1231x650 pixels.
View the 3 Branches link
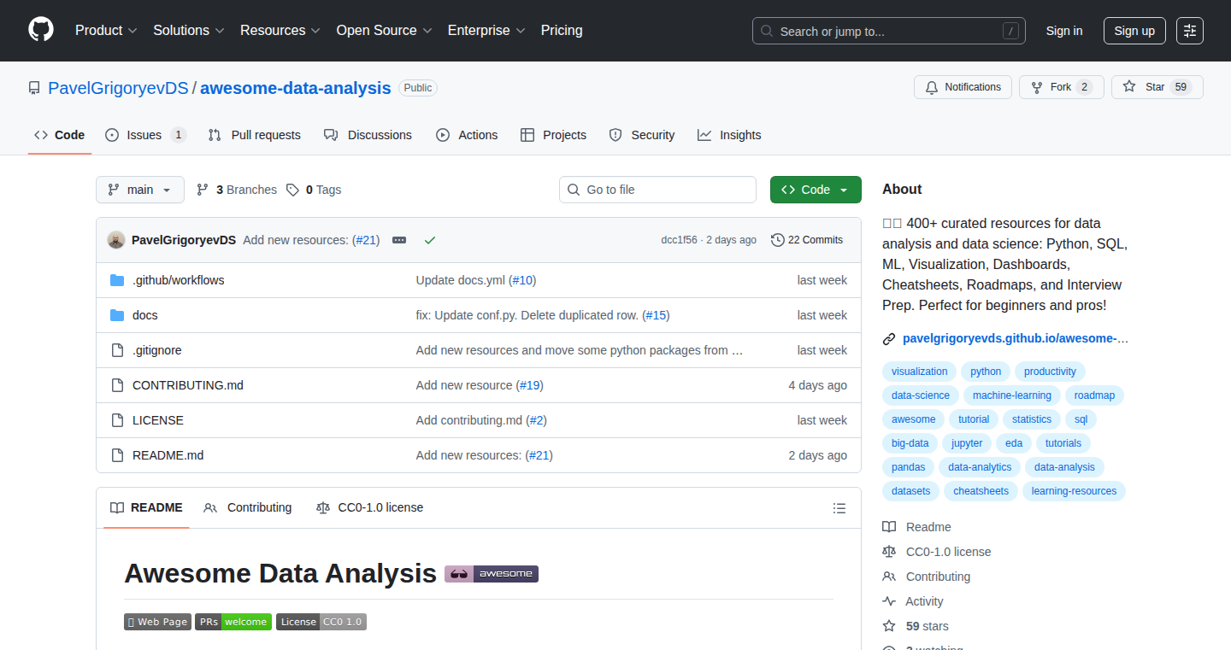237,190
